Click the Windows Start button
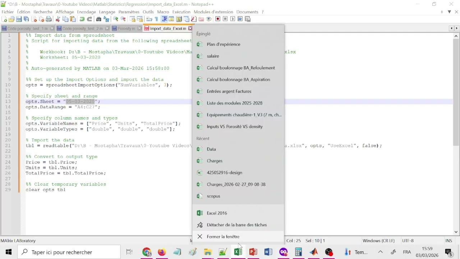This screenshot has height=259, width=460. coord(9,252)
